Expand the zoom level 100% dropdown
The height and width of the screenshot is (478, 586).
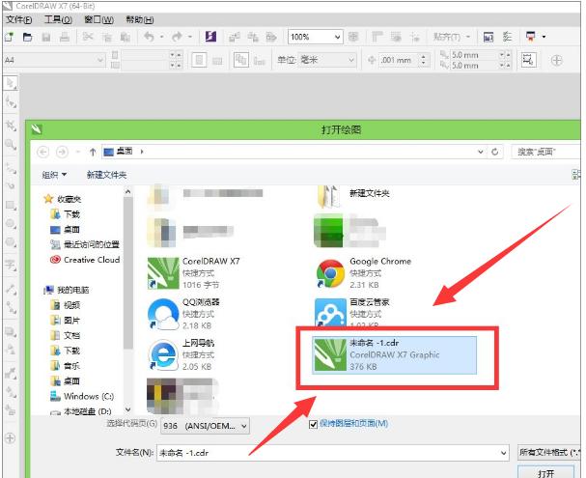tap(337, 37)
